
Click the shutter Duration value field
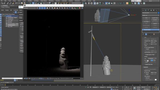153,60
